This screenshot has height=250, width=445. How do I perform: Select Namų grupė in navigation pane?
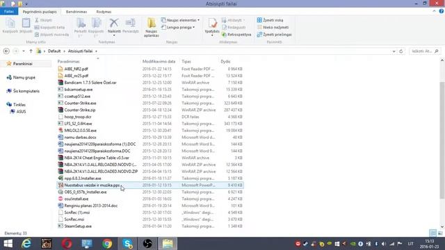click(24, 77)
